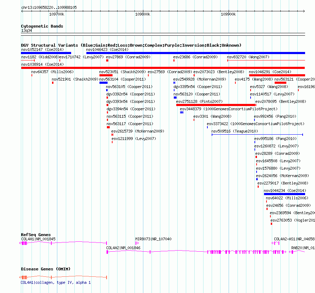This screenshot has width=315, height=293.
Task: Select the esv27569 (Conrad2009) label
Action: 170,72
